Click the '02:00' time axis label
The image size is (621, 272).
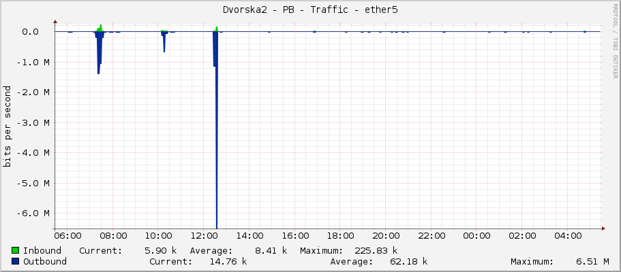(x=522, y=236)
